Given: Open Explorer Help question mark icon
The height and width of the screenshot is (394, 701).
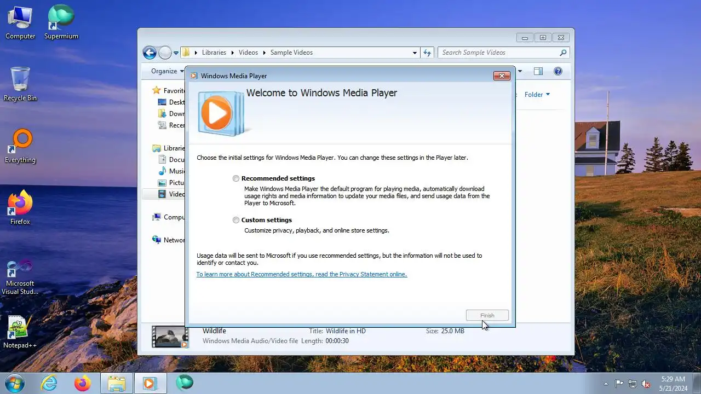Looking at the screenshot, I should tap(558, 71).
